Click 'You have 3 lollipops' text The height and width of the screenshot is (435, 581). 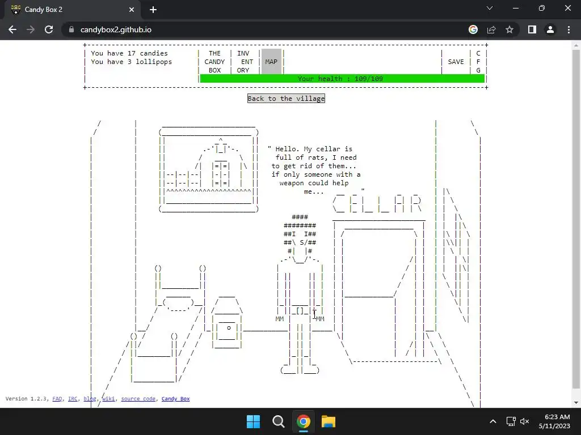pos(131,62)
